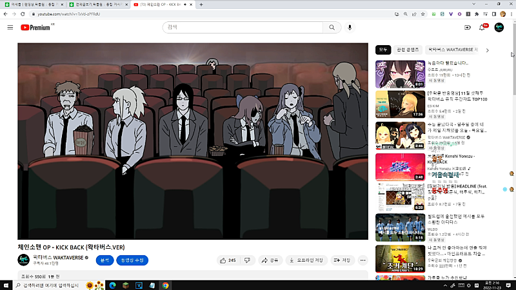Open Chrome media control playlist icon

pos(486,14)
